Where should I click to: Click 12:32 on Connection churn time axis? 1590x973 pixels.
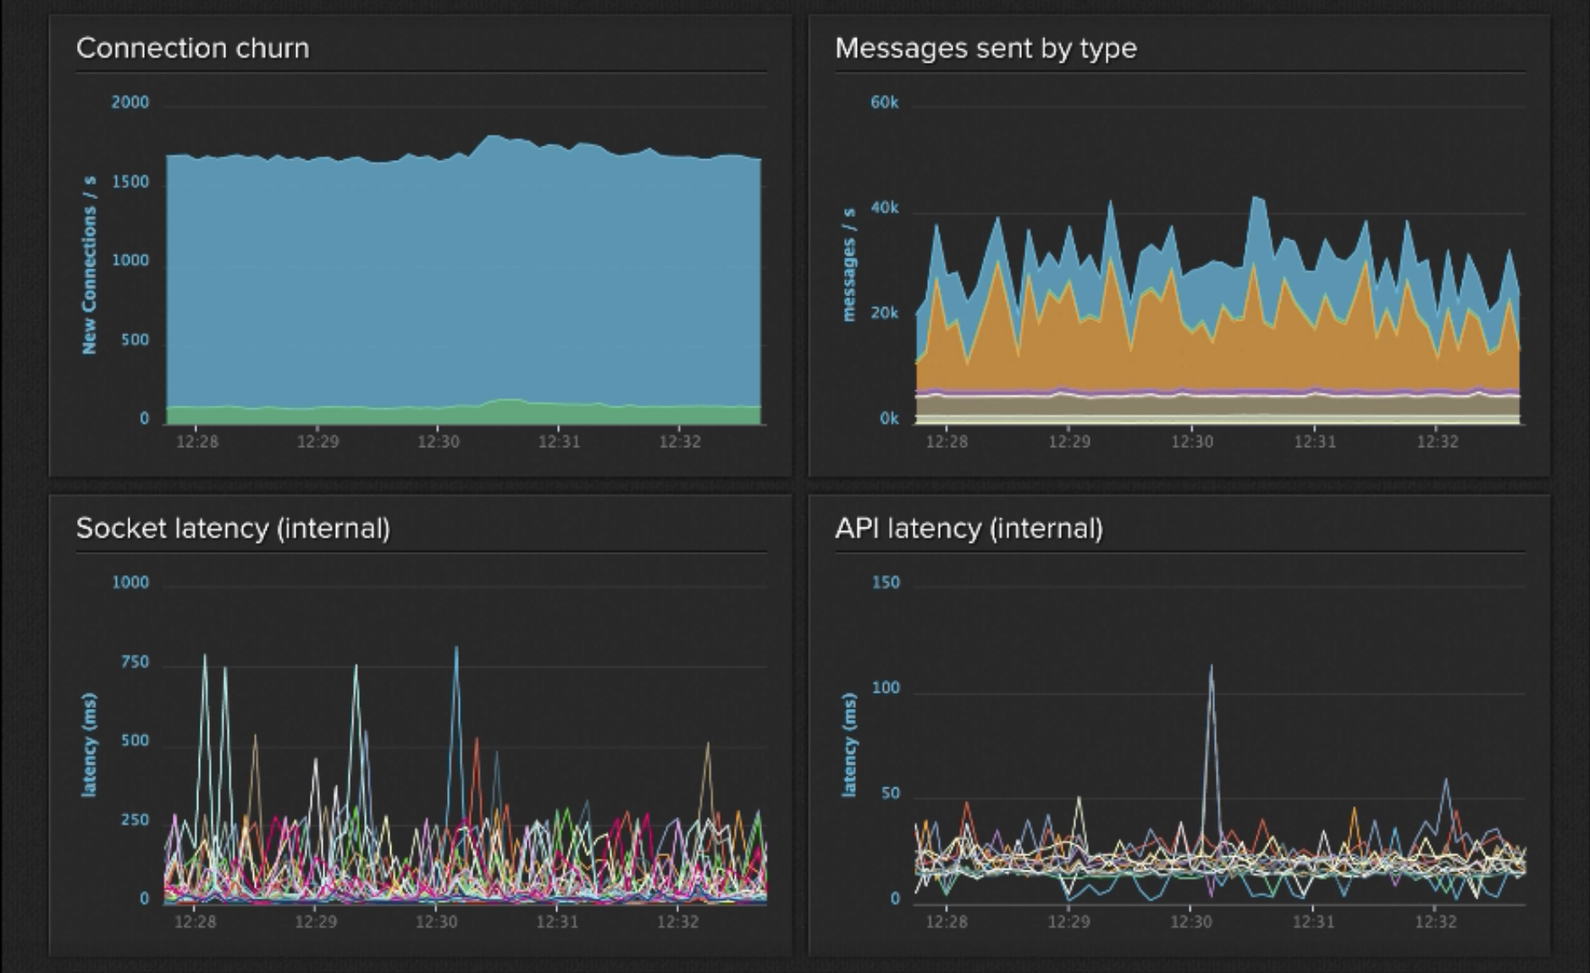pyautogui.click(x=680, y=442)
